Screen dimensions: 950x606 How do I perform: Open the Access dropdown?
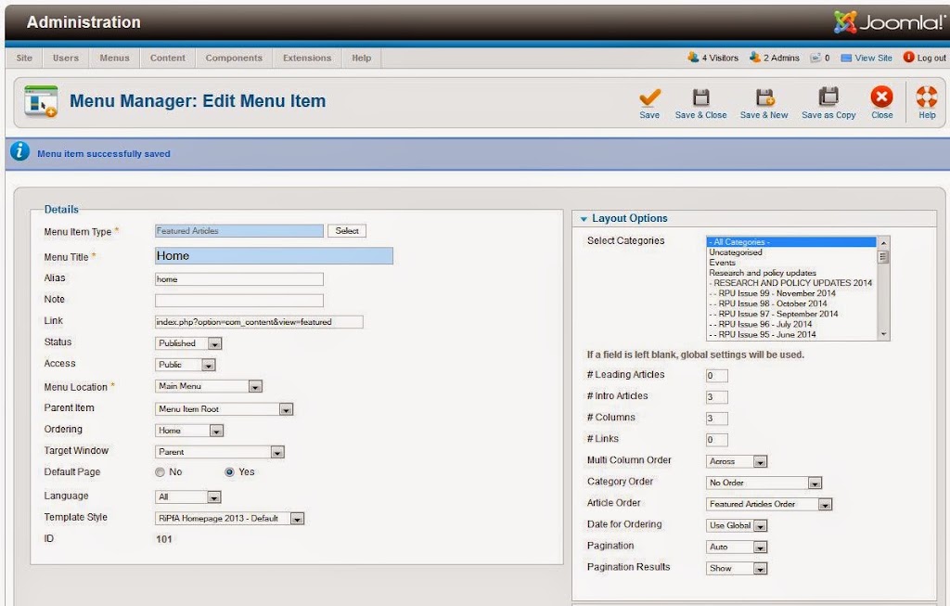[186, 365]
